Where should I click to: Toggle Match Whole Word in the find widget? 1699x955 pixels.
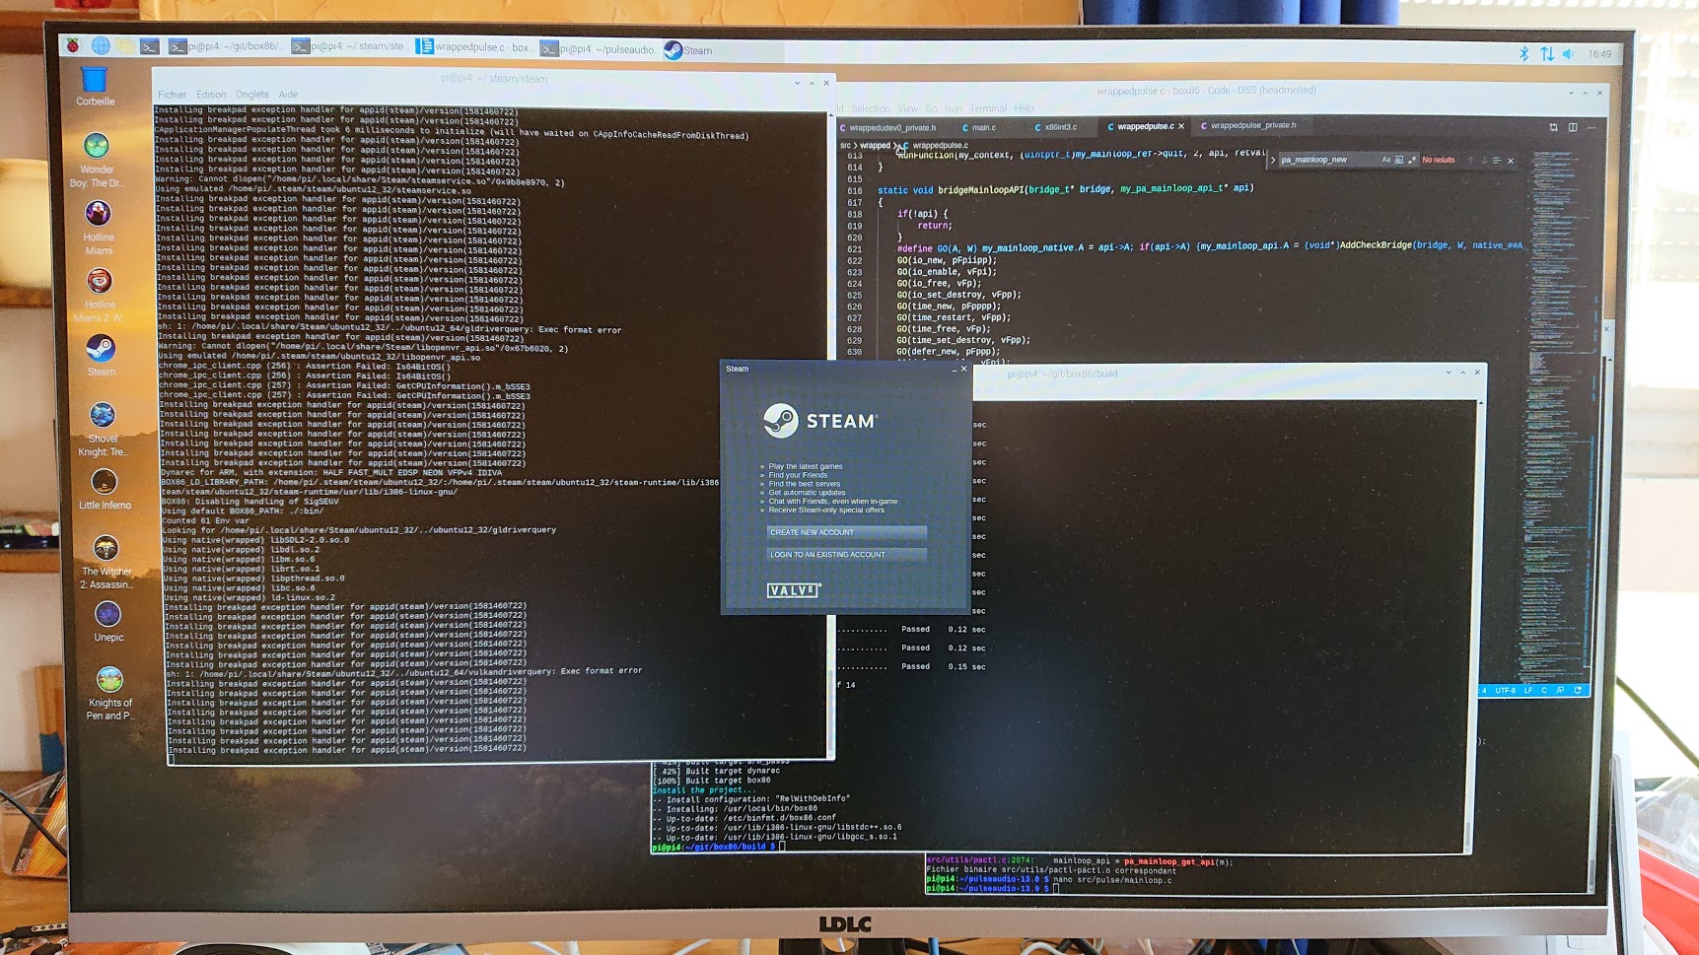pos(1398,160)
